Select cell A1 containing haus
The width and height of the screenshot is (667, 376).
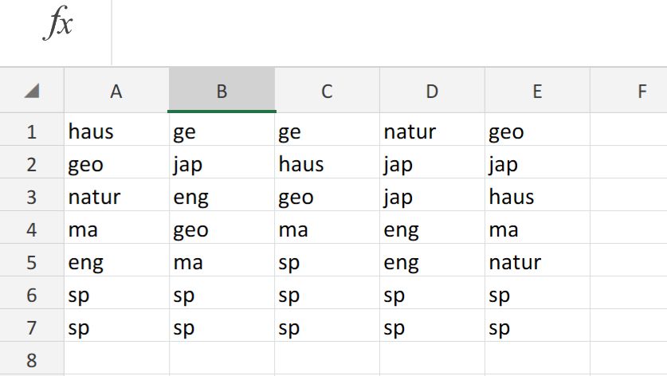tap(116, 130)
